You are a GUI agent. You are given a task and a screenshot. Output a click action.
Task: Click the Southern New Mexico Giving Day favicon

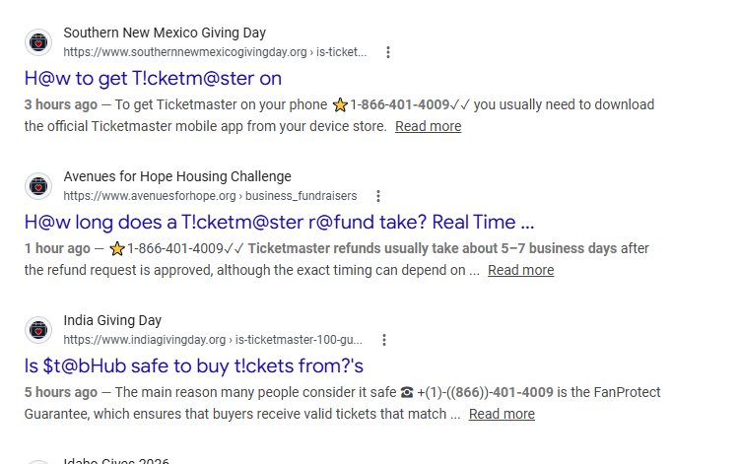(38, 42)
